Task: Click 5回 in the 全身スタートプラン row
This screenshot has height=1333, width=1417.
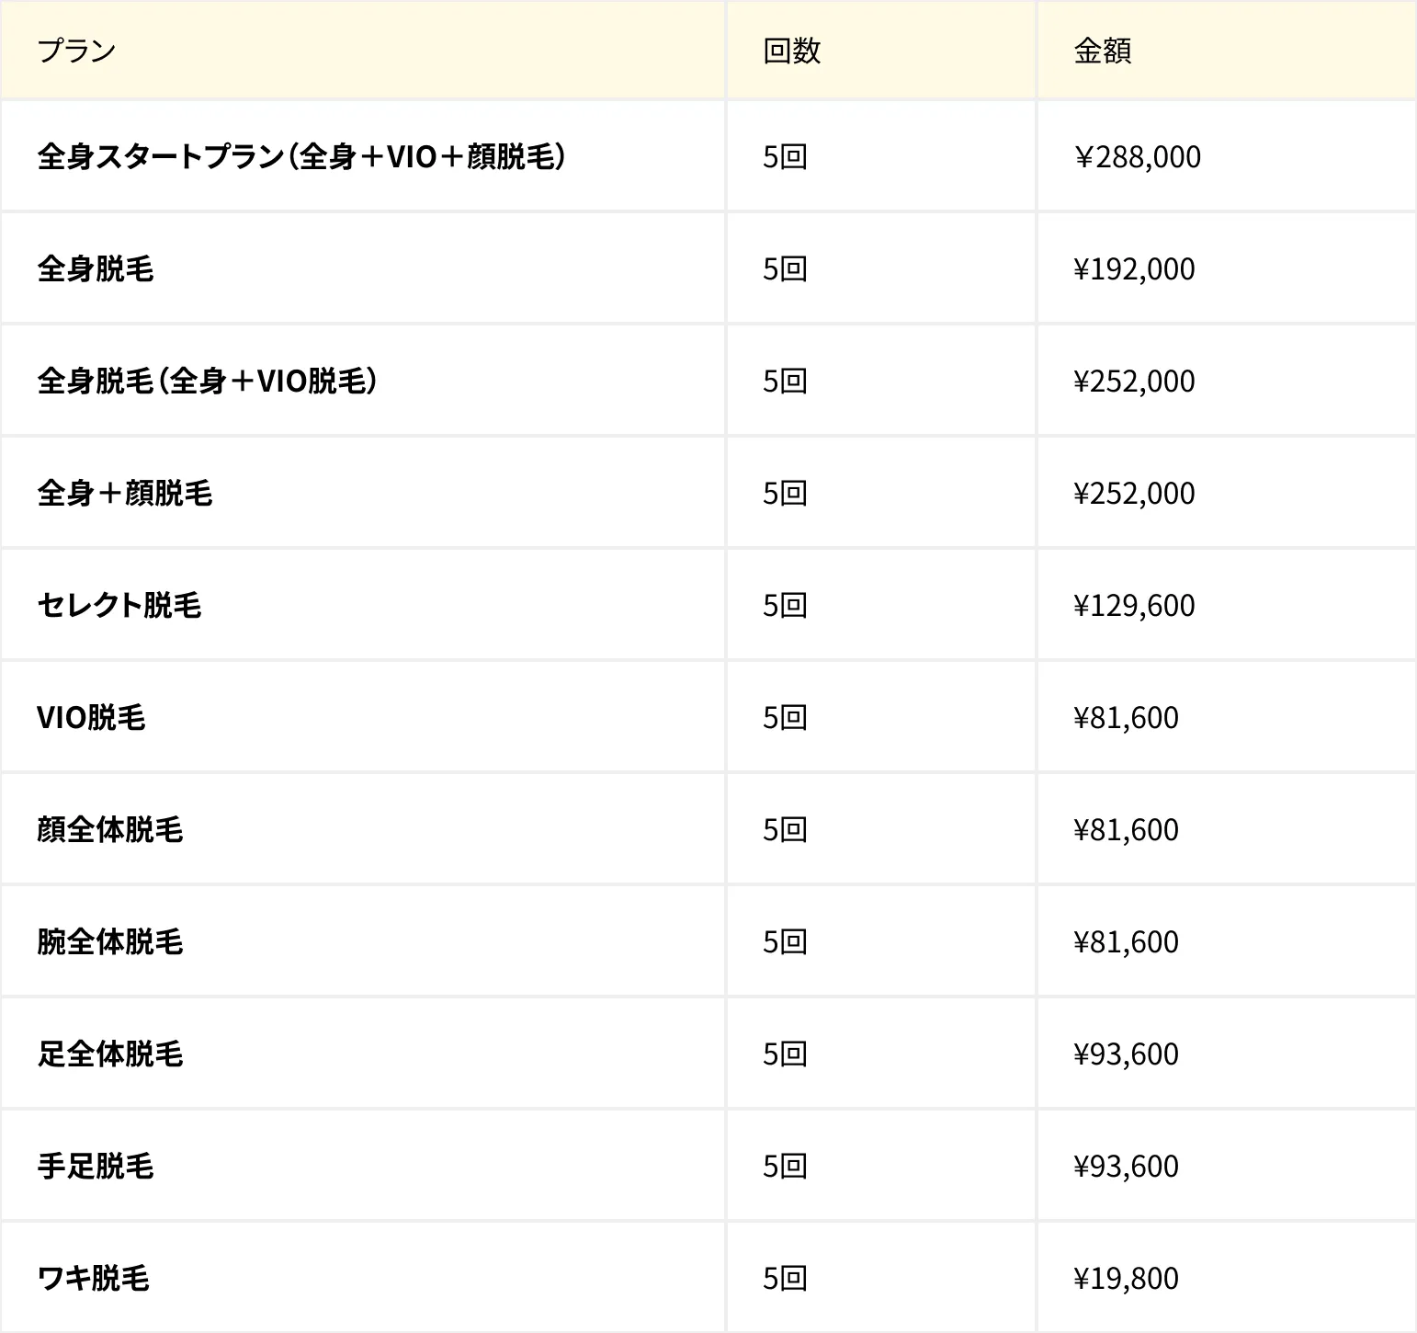Action: pyautogui.click(x=785, y=157)
